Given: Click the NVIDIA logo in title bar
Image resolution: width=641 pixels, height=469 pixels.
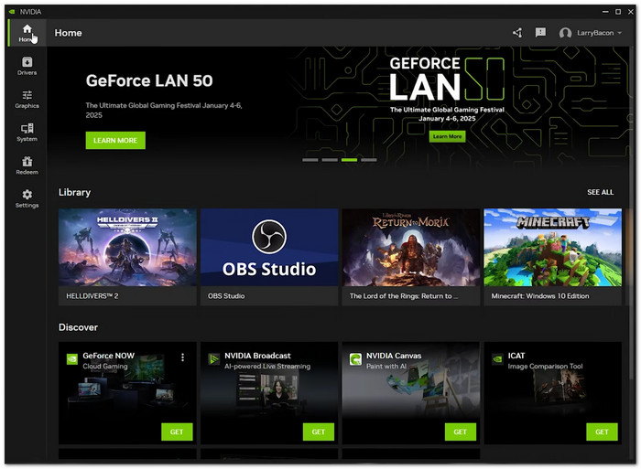Looking at the screenshot, I should pos(12,12).
